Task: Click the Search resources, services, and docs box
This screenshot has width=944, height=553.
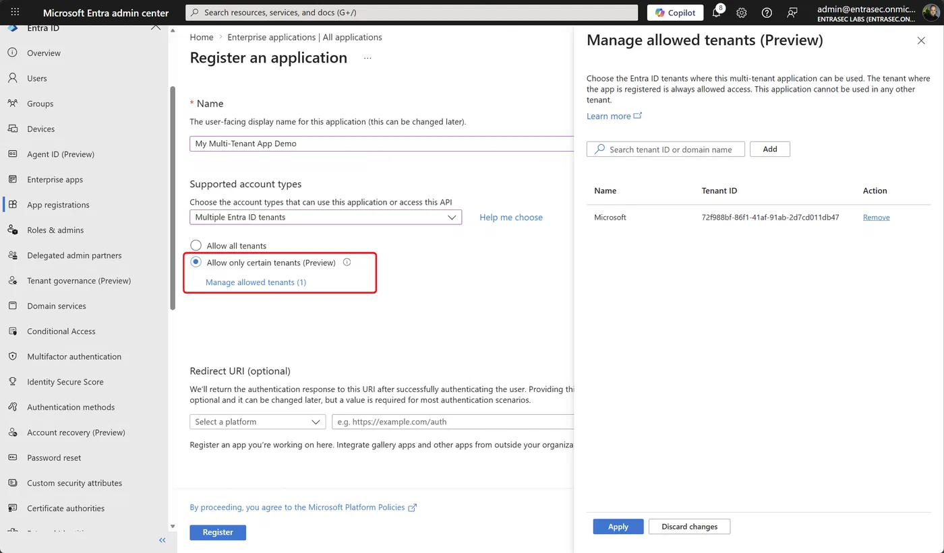Action: coord(411,13)
